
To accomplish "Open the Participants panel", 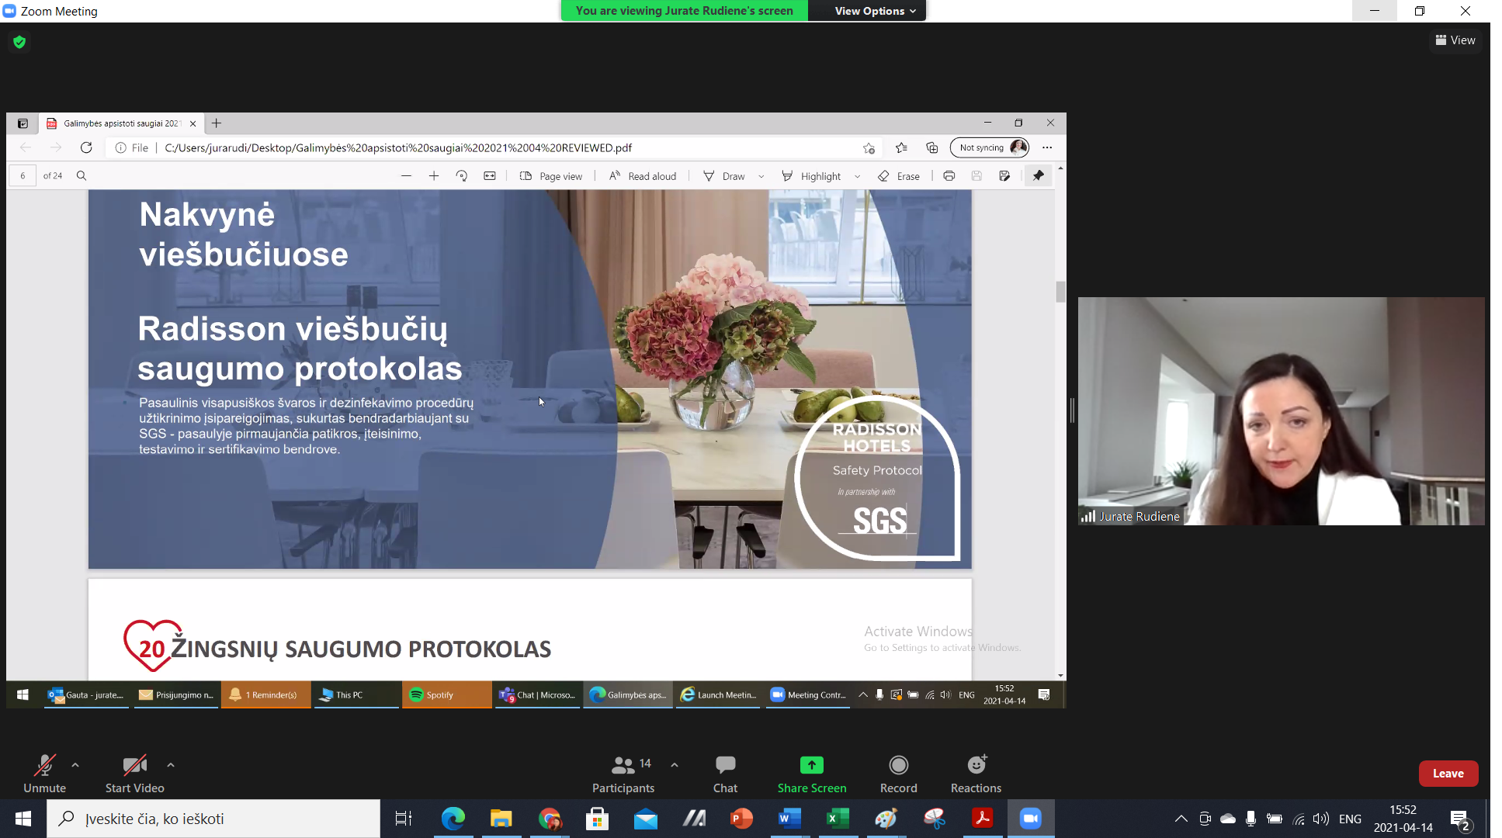I will coord(623,774).
